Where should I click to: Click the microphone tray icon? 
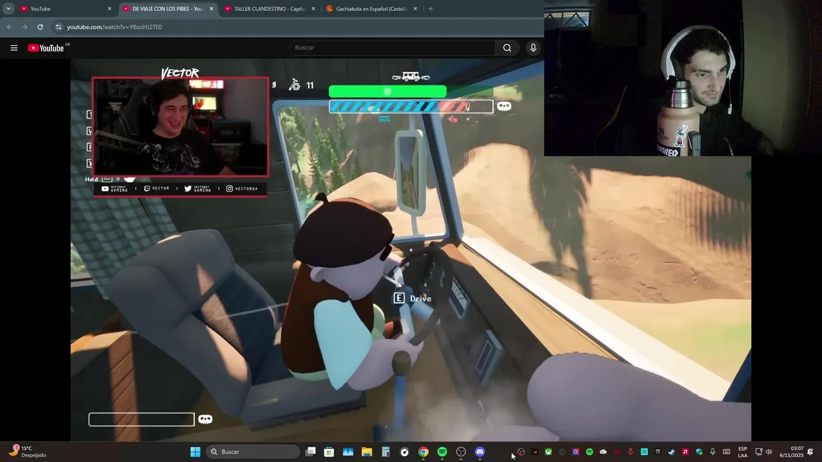pyautogui.click(x=713, y=452)
